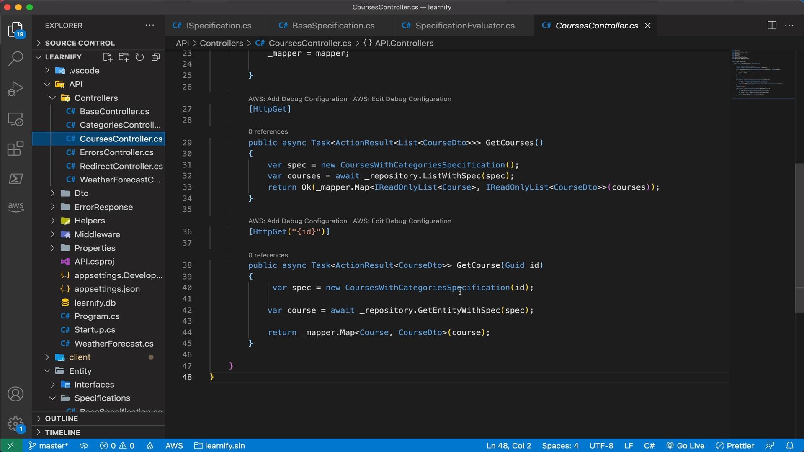Select the Run and Debug icon
The height and width of the screenshot is (452, 804).
click(15, 88)
